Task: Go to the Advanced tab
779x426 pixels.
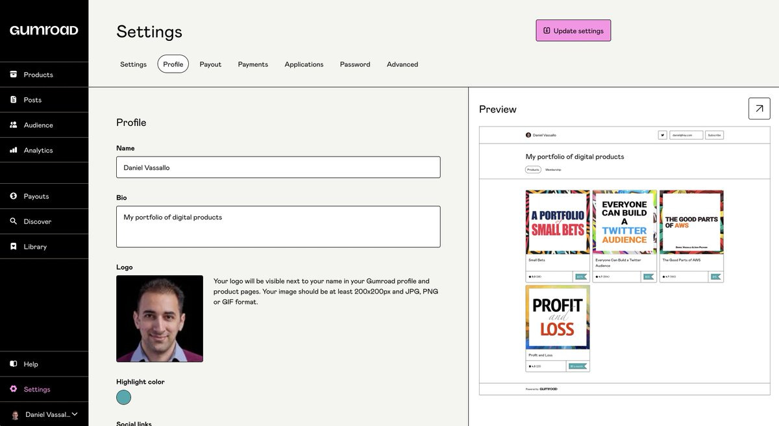Action: pos(402,64)
